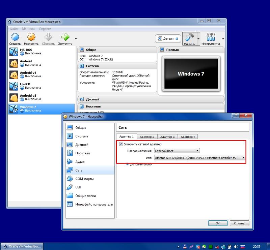Open Аудио category in settings dialog
The height and width of the screenshot is (250, 270).
pos(90,162)
